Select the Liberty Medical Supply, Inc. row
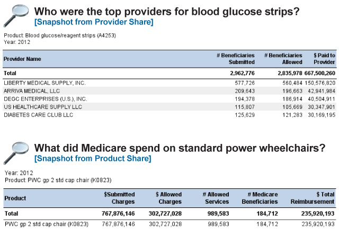This screenshot has width=339, height=236. click(169, 83)
